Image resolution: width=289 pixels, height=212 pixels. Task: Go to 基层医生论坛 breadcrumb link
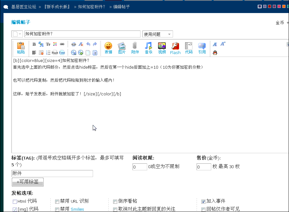point(24,7)
